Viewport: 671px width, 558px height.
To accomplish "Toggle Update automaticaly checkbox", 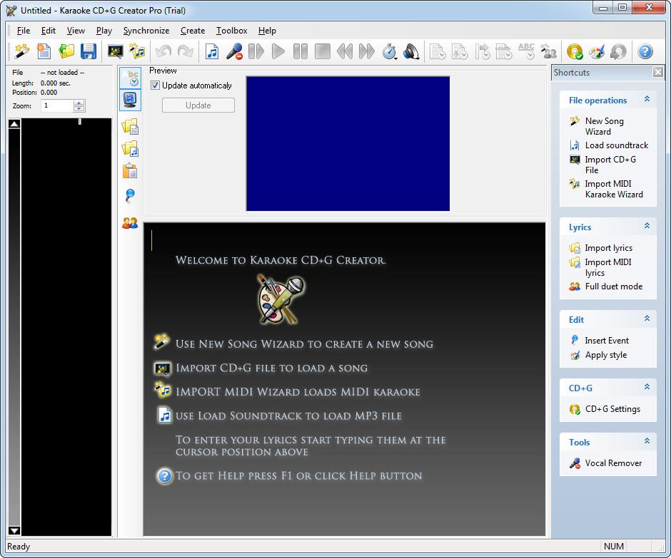I will (155, 86).
